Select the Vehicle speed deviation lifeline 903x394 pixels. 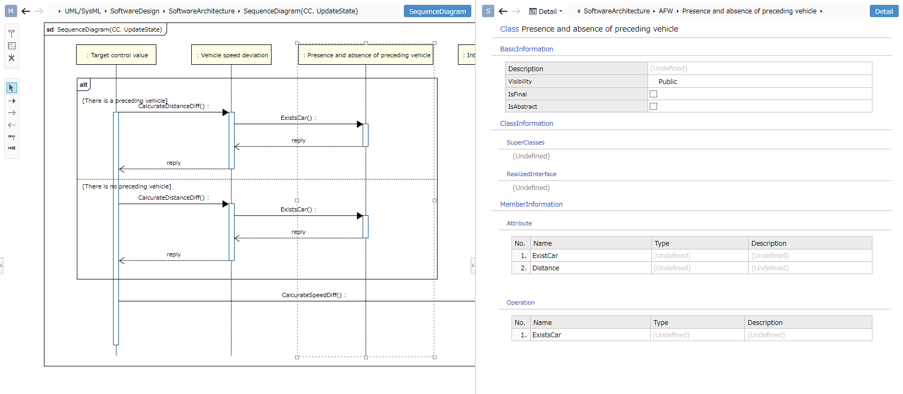tap(231, 55)
